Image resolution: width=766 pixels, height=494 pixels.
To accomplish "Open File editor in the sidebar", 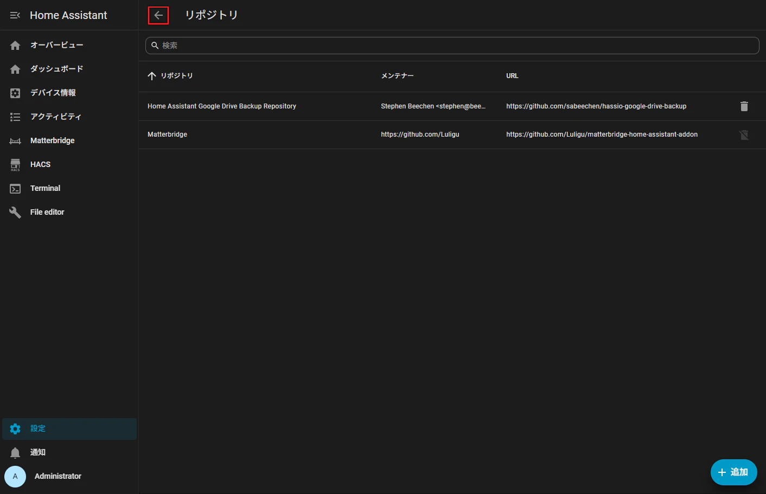I will coord(69,213).
